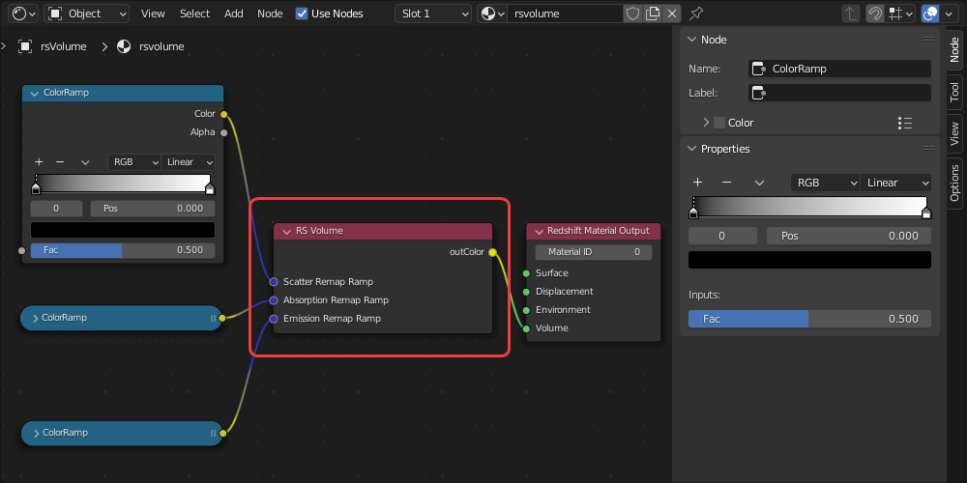Switch to the Tool sidebar tab

click(954, 93)
